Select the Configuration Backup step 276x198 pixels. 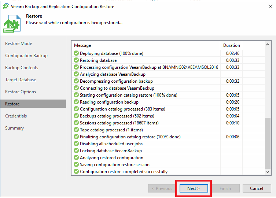[26, 56]
